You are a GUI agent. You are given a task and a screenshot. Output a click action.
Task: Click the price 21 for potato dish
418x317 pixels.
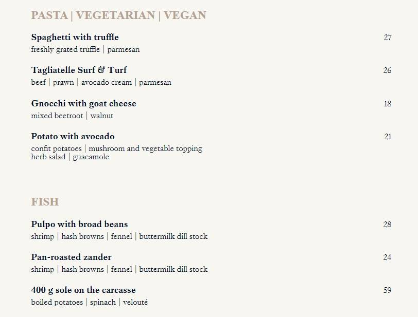coord(388,137)
